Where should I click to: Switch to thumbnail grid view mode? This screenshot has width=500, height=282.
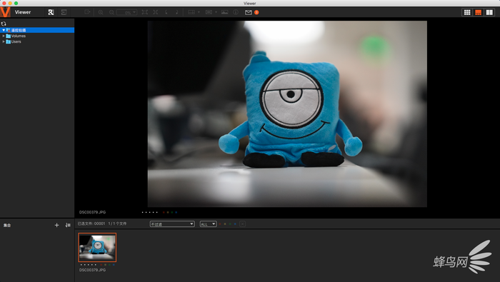tap(467, 12)
